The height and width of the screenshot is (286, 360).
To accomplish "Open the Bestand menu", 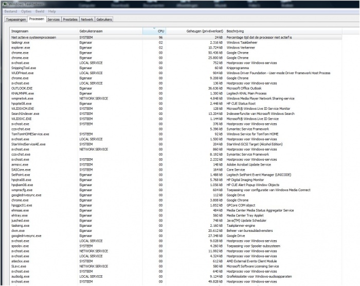I will (11, 11).
